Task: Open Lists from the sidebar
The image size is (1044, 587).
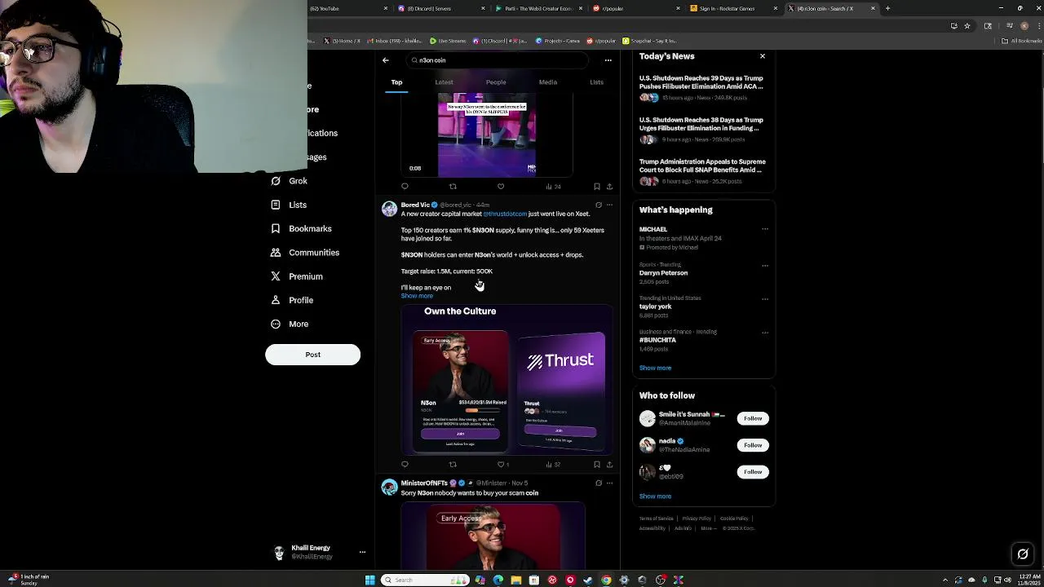Action: click(x=289, y=205)
